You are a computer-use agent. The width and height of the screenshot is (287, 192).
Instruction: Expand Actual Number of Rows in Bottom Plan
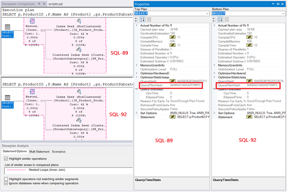(x=214, y=25)
